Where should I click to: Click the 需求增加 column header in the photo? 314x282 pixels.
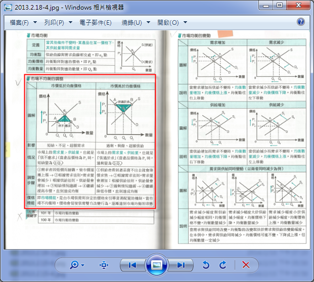(217, 42)
